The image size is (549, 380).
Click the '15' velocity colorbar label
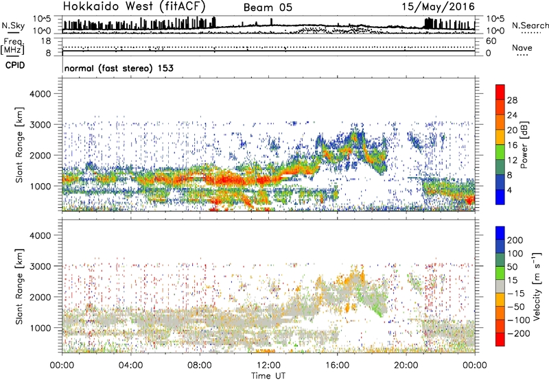tap(512, 281)
